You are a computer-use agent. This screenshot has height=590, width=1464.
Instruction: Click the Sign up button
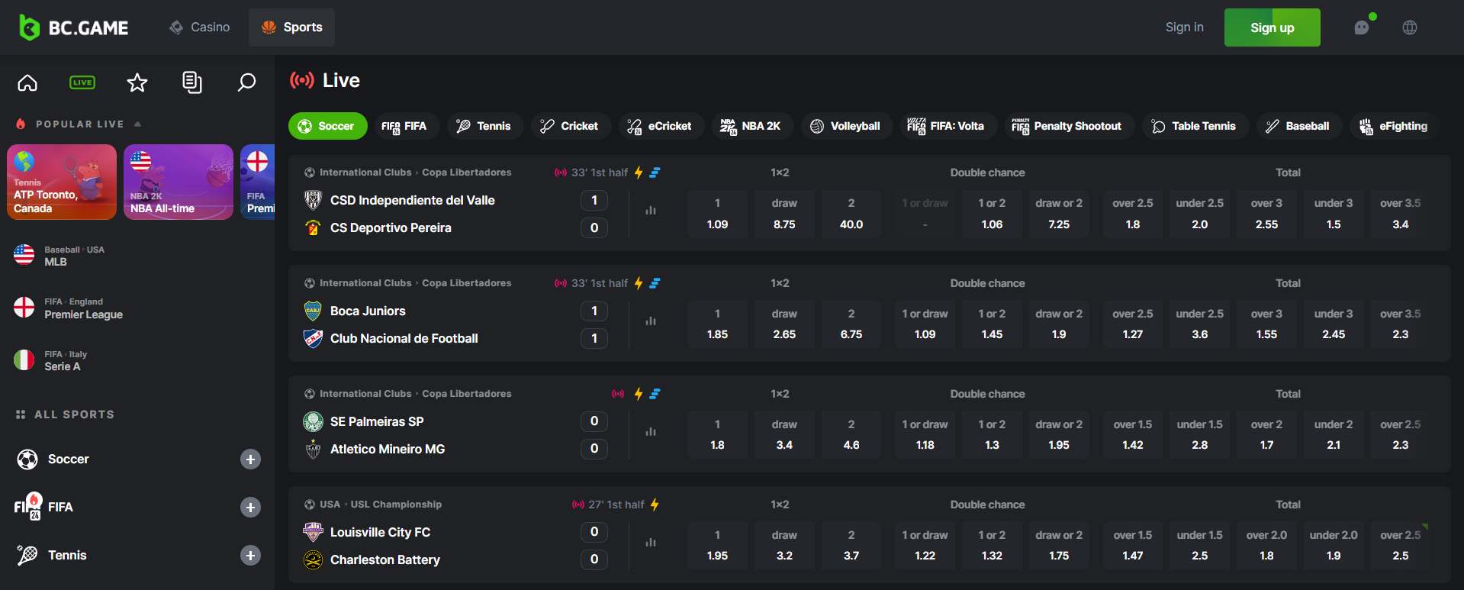point(1272,27)
